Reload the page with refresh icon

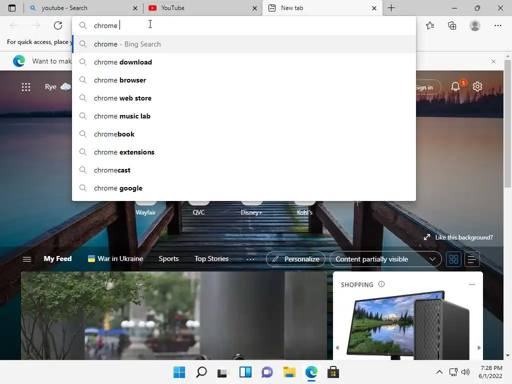[58, 25]
